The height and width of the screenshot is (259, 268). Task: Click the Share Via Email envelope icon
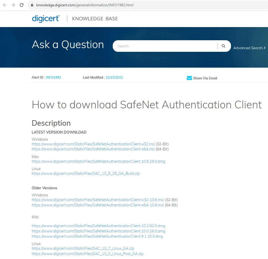click(x=189, y=78)
